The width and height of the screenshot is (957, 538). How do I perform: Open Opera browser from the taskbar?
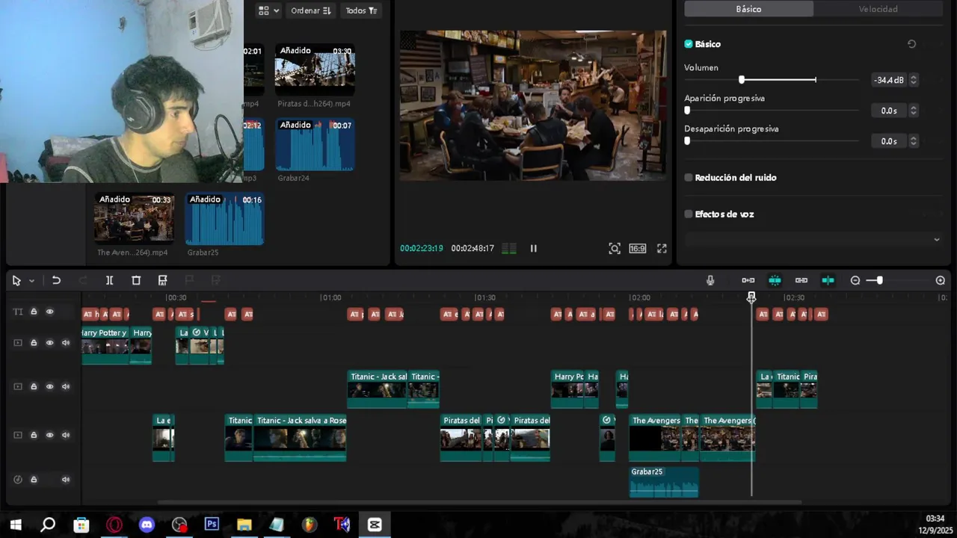[114, 525]
